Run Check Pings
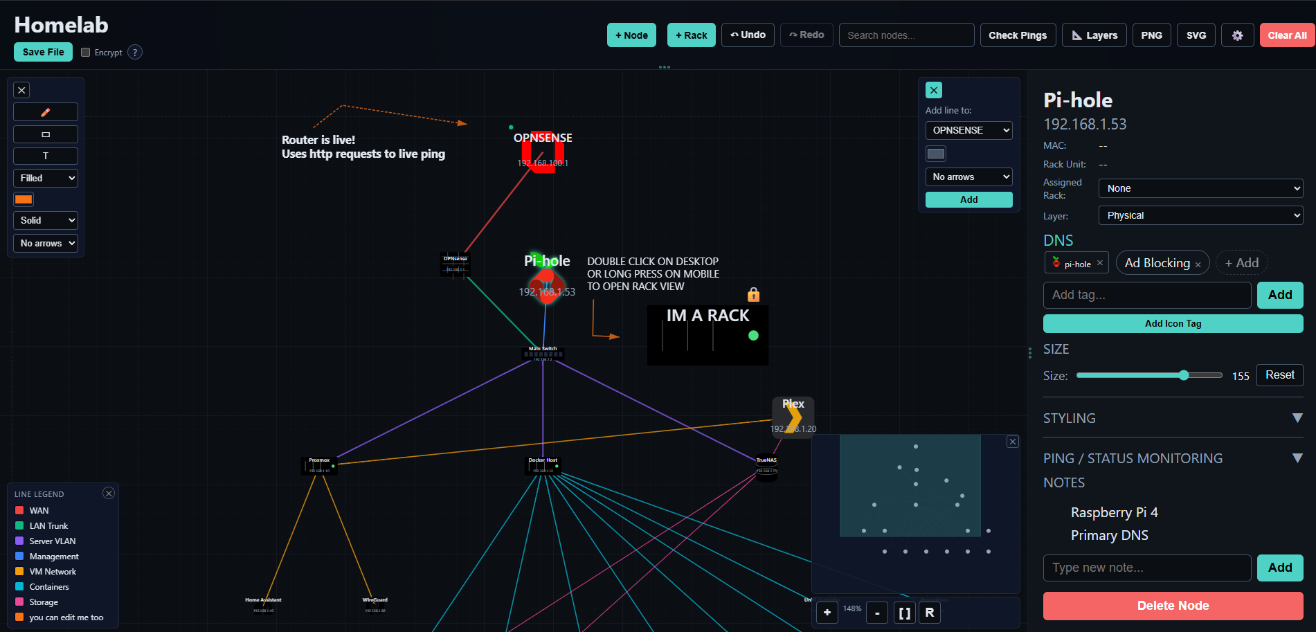Viewport: 1316px width, 632px height. pyautogui.click(x=1018, y=35)
